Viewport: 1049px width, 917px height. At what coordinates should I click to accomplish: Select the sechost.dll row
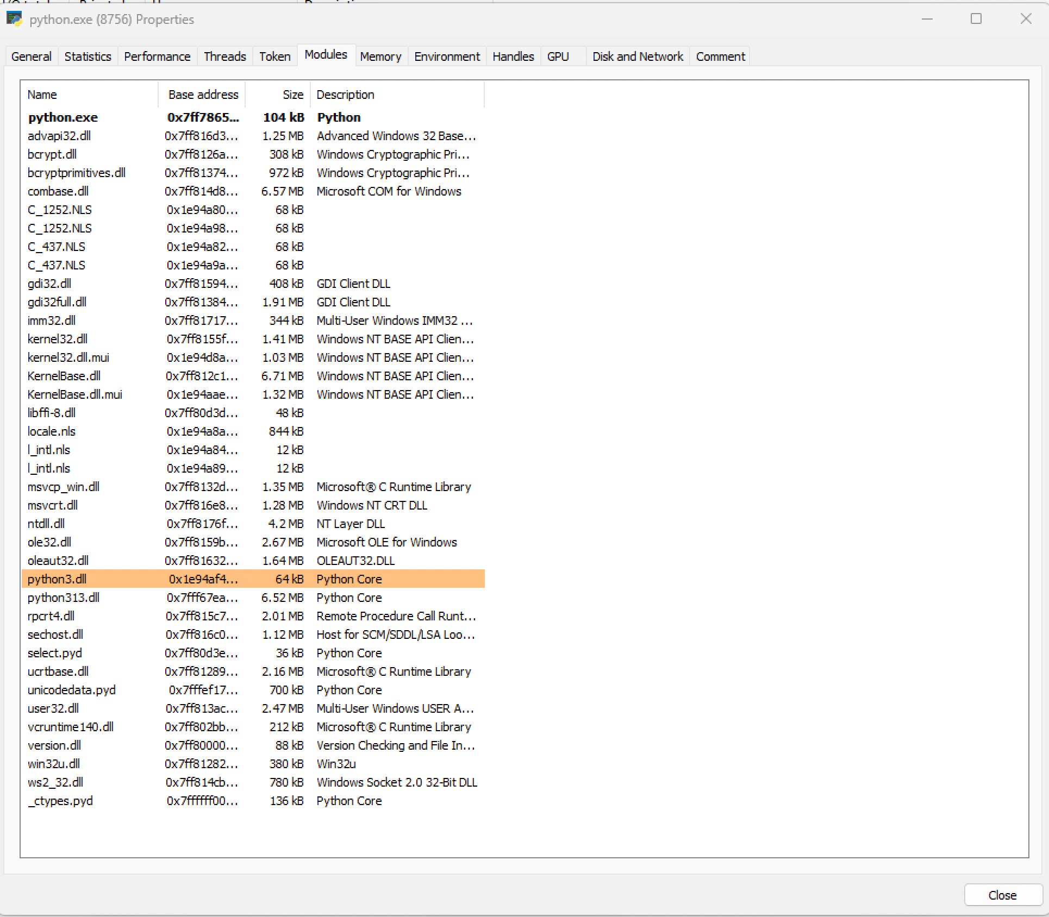pyautogui.click(x=253, y=635)
